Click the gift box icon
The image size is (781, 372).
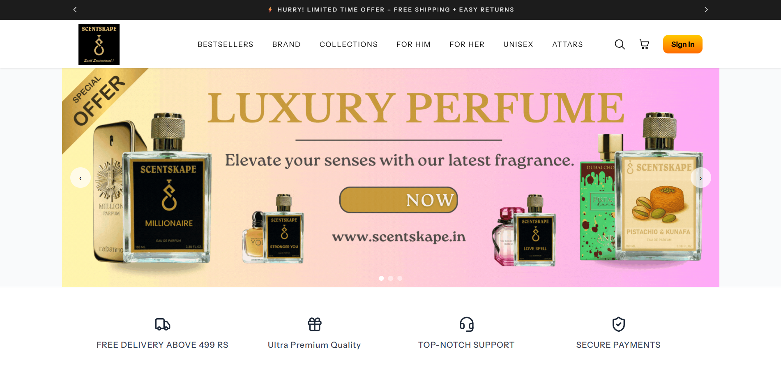pos(315,324)
